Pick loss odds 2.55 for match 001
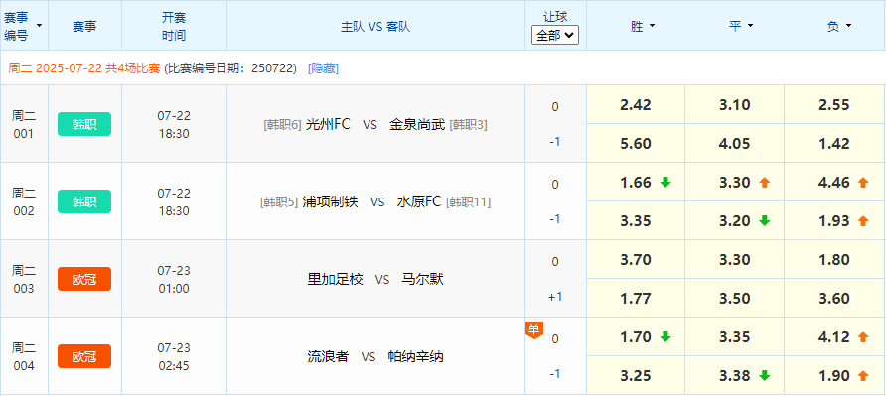Viewport: 886px width, 396px height. pos(834,104)
